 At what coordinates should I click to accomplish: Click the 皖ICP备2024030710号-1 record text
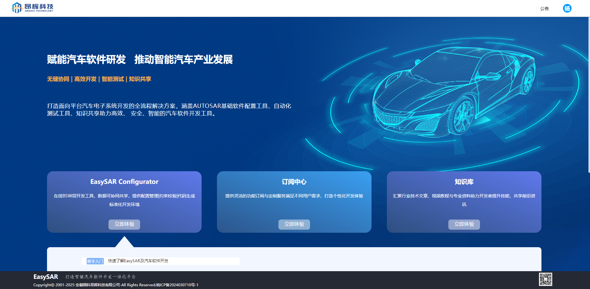point(177,285)
